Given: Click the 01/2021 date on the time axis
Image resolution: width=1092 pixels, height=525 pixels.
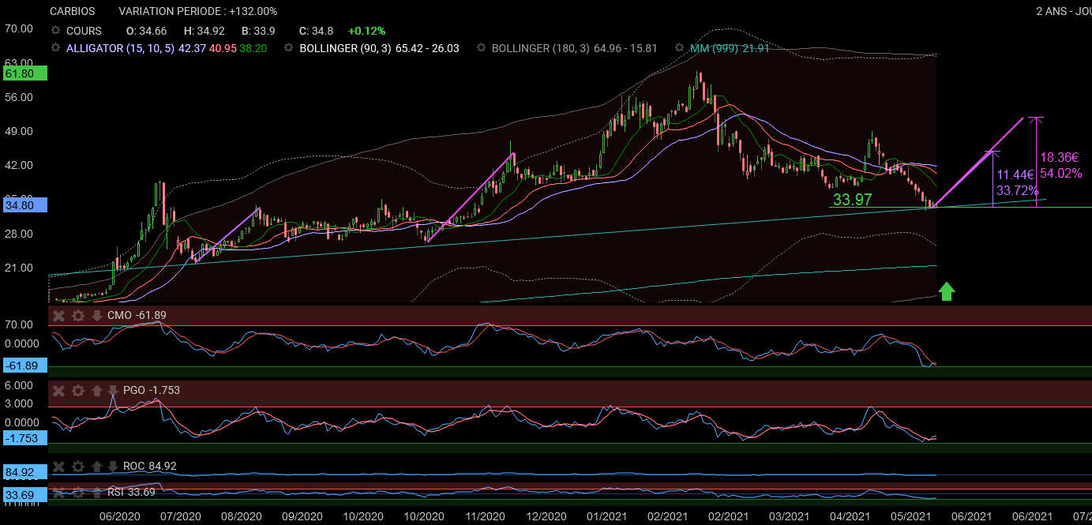Looking at the screenshot, I should [606, 516].
